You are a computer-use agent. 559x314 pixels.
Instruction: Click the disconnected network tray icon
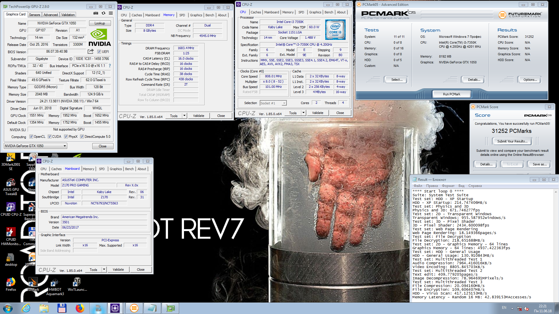pyautogui.click(x=519, y=308)
